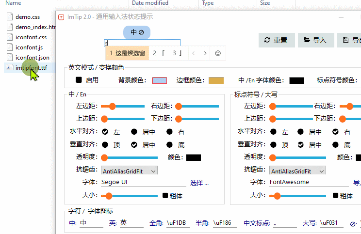Screen dimensions: 361x234
Task: Pick the 背景颜色 background color swatch
Action: 159,80
